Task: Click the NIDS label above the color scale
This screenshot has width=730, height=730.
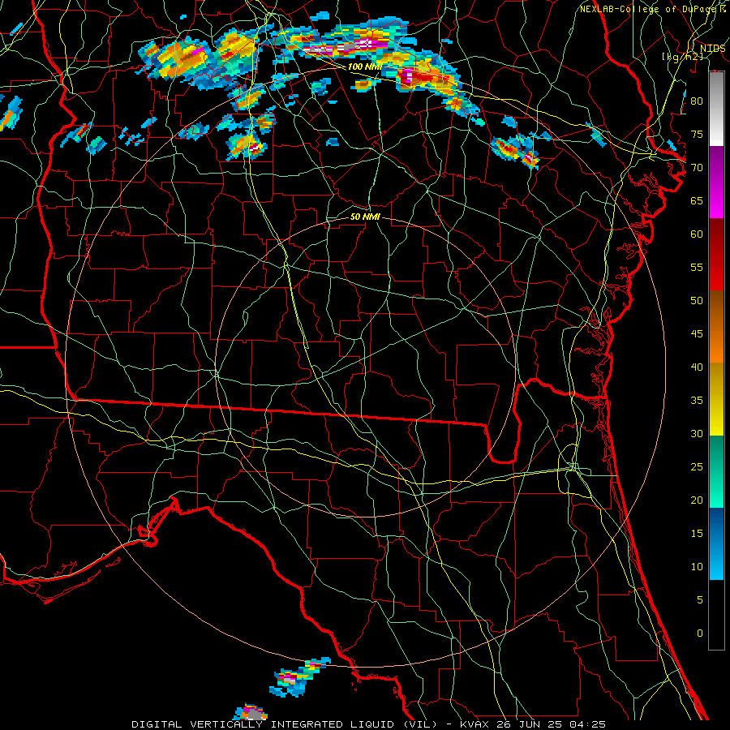Action: pos(712,49)
